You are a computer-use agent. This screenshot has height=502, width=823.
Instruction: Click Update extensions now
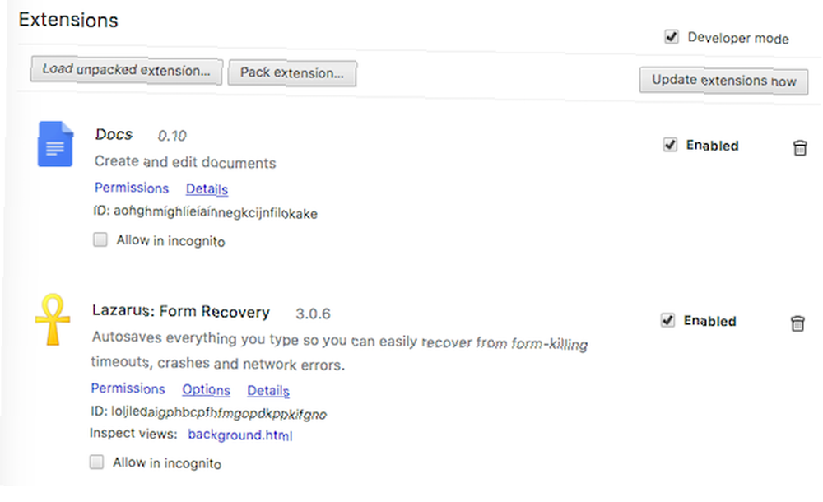(x=723, y=81)
